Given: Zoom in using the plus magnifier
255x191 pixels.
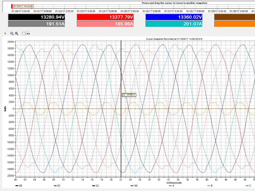Looking at the screenshot, I should (17, 33).
